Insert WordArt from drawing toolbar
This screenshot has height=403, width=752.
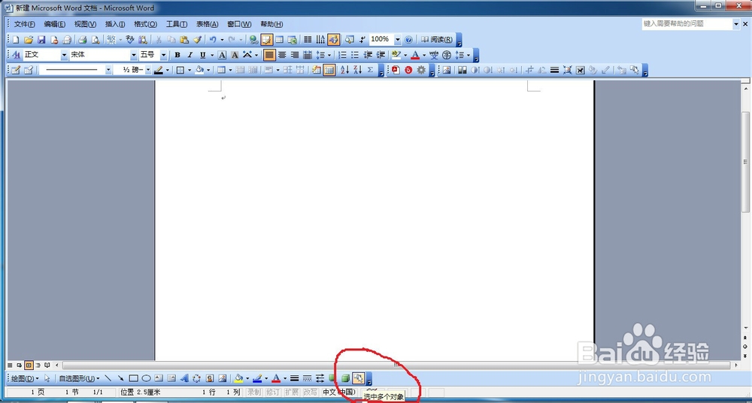[x=184, y=378]
